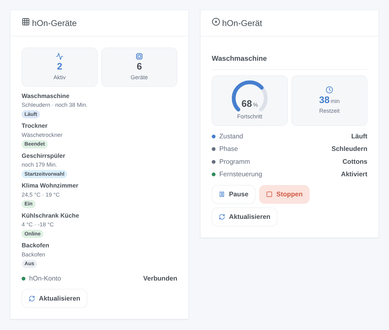389x330 pixels.
Task: Click the hOn-Gerät card title
Action: pos(242,23)
